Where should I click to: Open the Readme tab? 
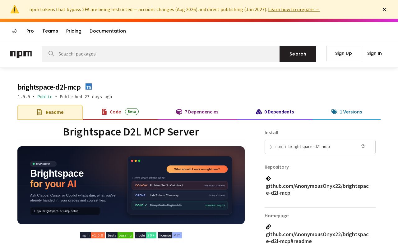pyautogui.click(x=50, y=112)
